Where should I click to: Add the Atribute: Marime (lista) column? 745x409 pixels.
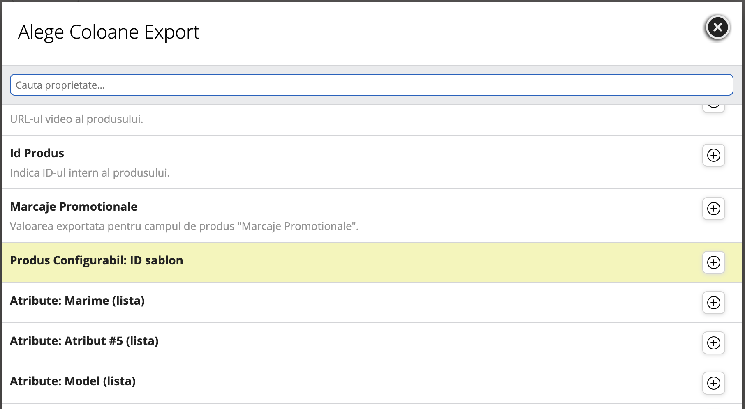(x=713, y=303)
